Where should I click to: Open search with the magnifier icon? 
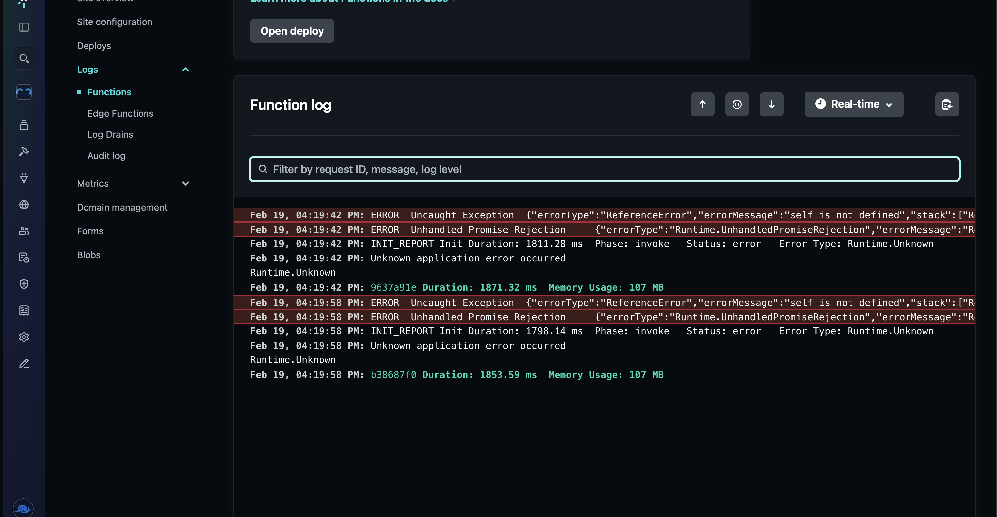(24, 58)
